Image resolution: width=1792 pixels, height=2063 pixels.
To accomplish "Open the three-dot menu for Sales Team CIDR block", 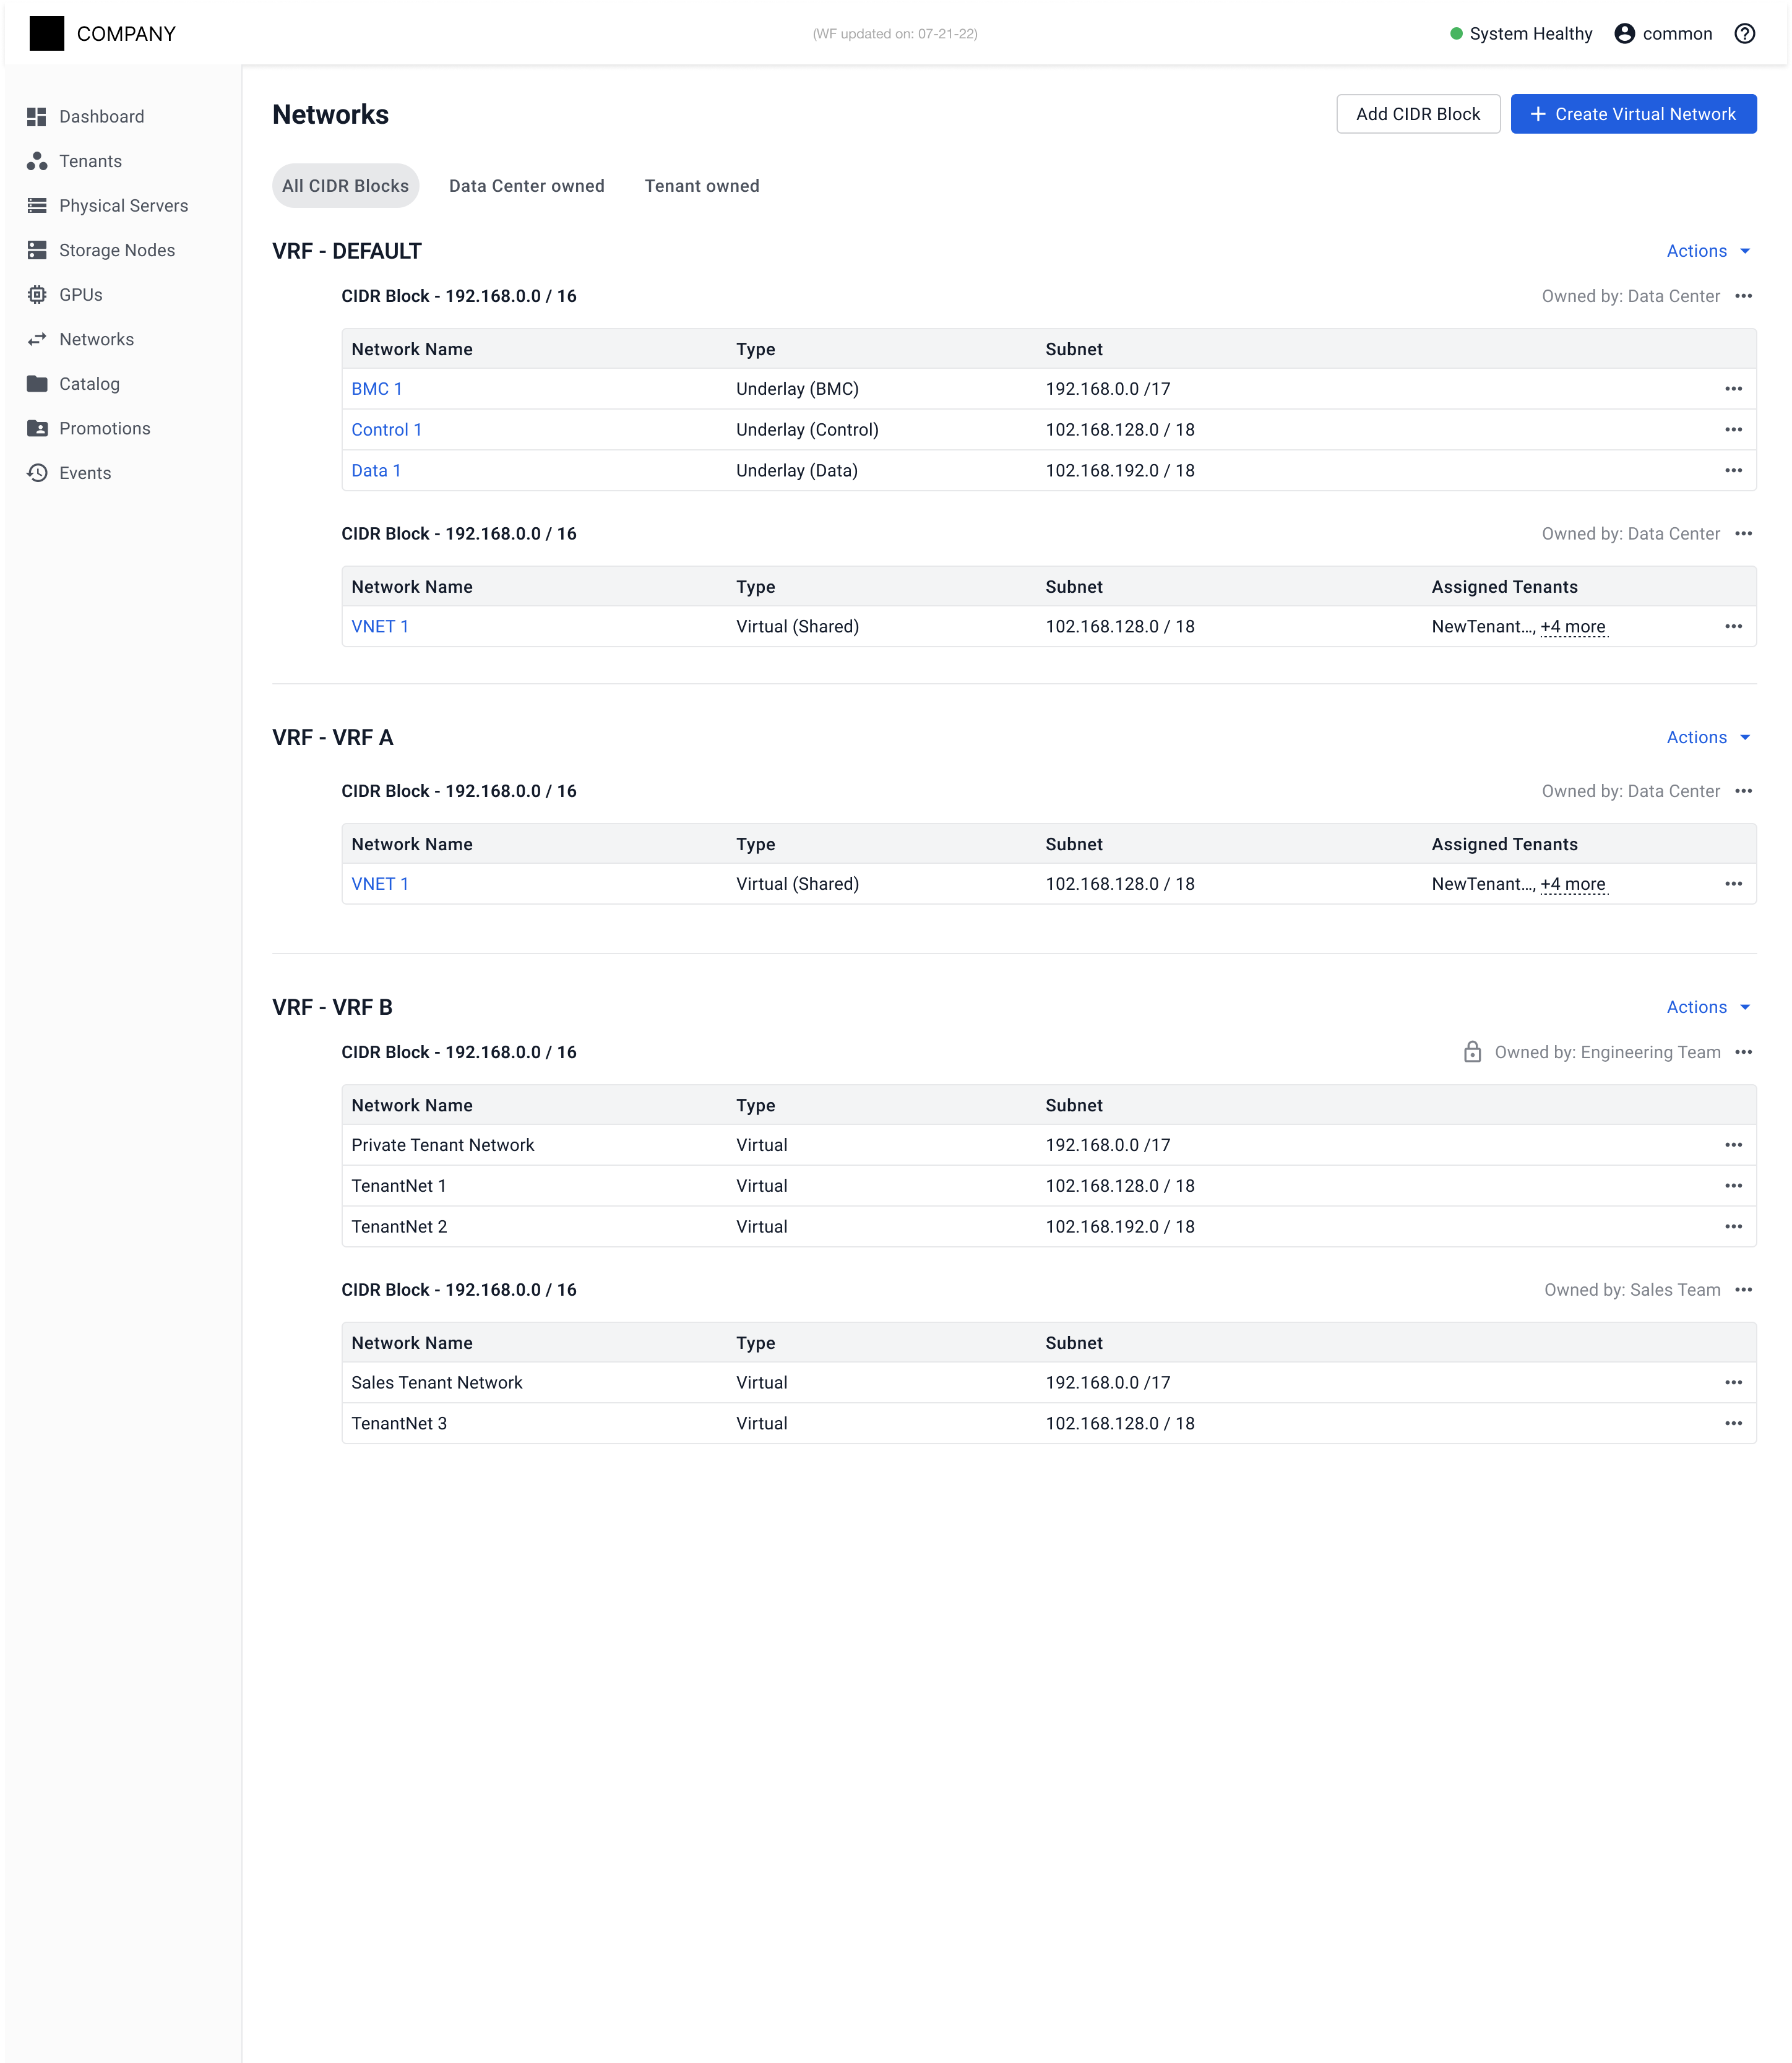I will [1743, 1290].
